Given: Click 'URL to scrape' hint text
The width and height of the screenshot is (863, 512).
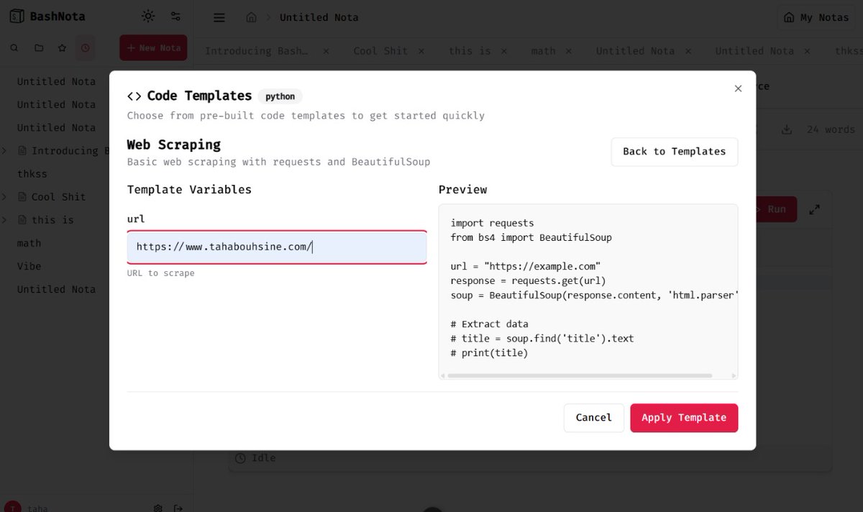Looking at the screenshot, I should tap(161, 273).
